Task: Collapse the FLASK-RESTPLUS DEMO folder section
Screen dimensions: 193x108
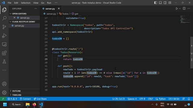Action: coord(24,22)
